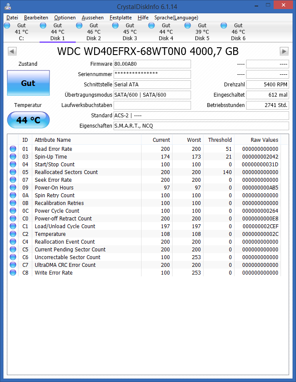Show the previous disk with left arrow
Viewport: 296px width, 382px height.
click(12, 52)
